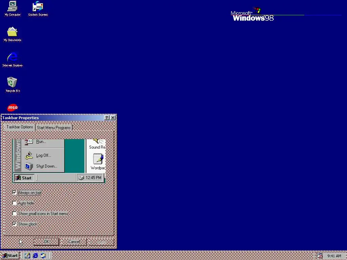Click the Task Scheduler tray icon
The width and height of the screenshot is (347, 260).
[x=320, y=256]
